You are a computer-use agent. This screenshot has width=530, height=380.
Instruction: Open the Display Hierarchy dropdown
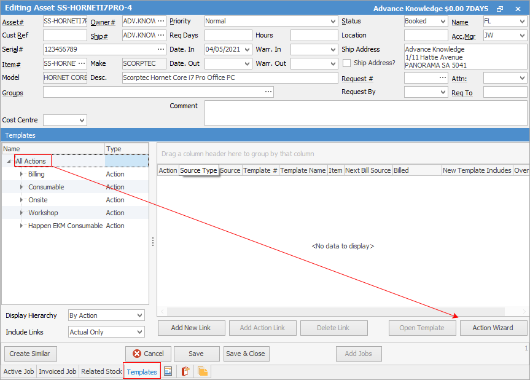[139, 315]
